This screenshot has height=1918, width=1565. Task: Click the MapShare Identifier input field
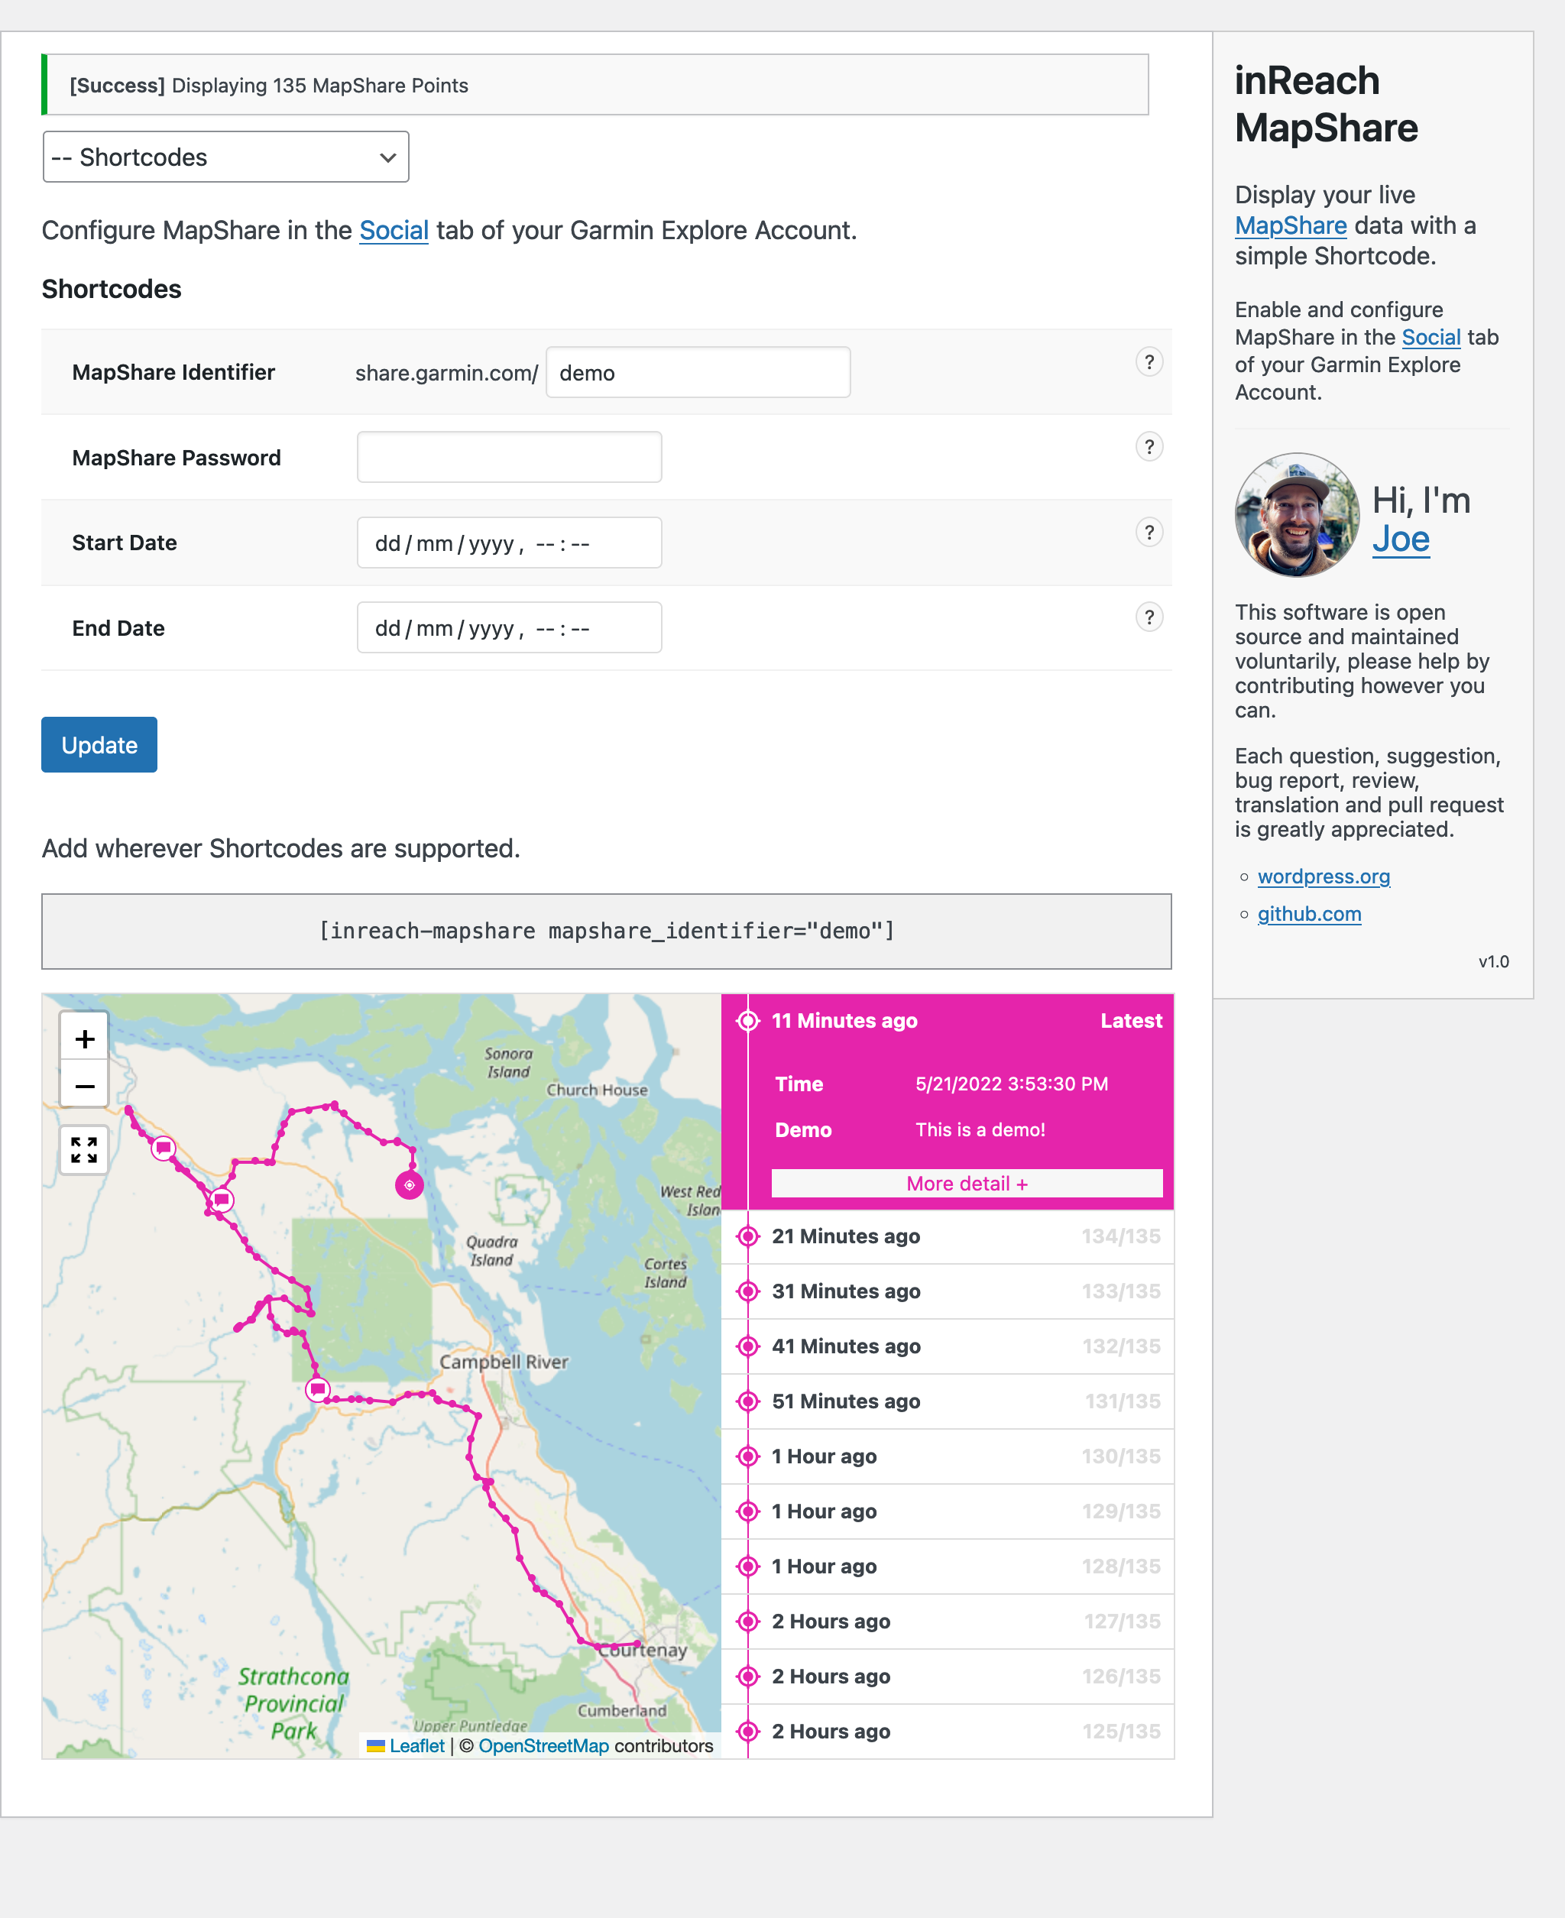point(698,372)
